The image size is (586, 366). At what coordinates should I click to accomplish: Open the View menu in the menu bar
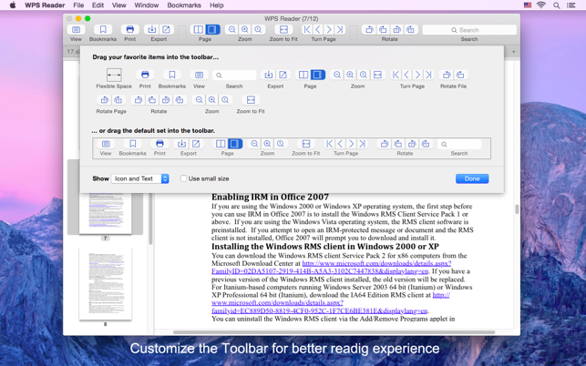point(118,5)
